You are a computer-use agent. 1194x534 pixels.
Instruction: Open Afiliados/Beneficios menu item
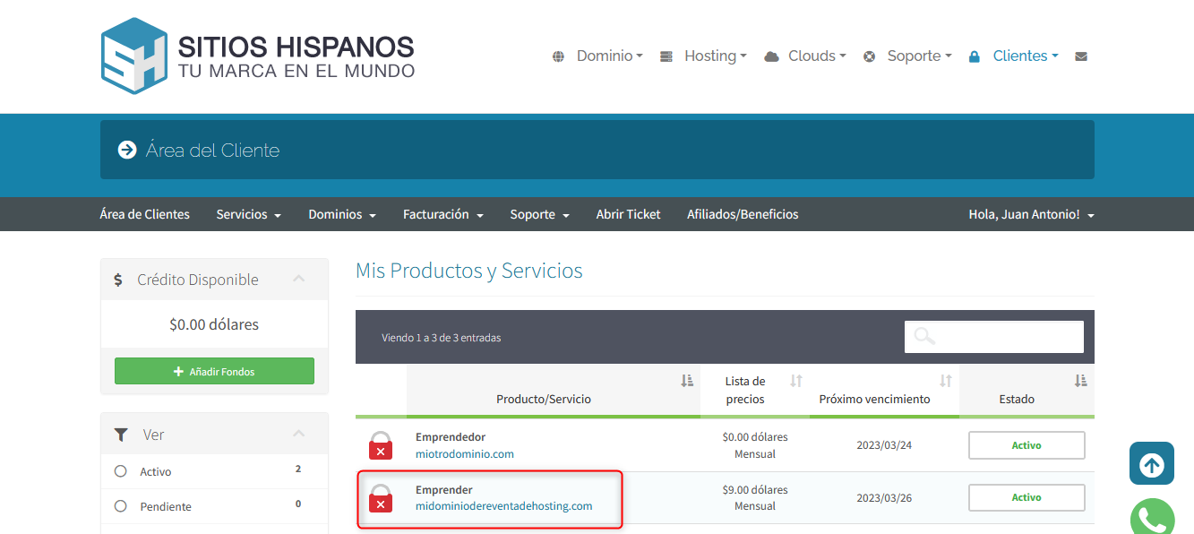[x=743, y=215]
